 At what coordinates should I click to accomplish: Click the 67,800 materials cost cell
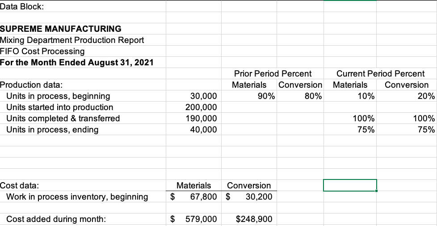193,197
